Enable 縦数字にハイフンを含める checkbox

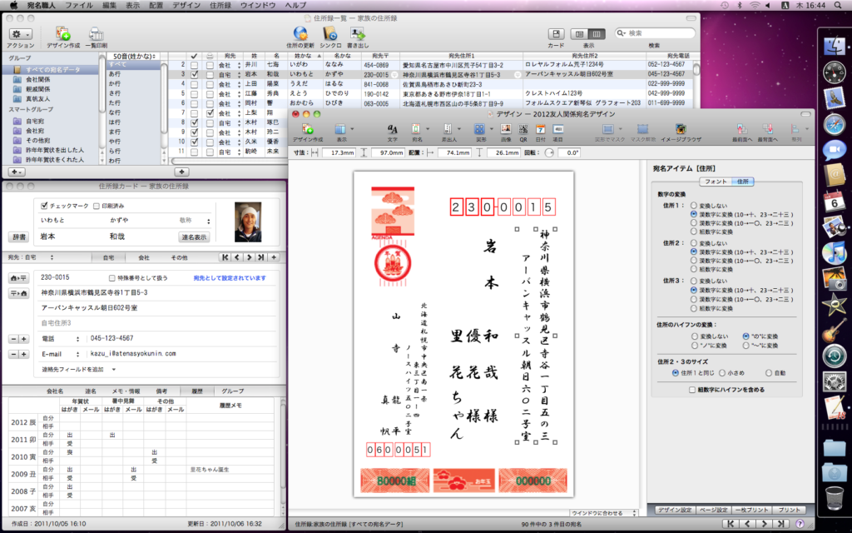692,389
